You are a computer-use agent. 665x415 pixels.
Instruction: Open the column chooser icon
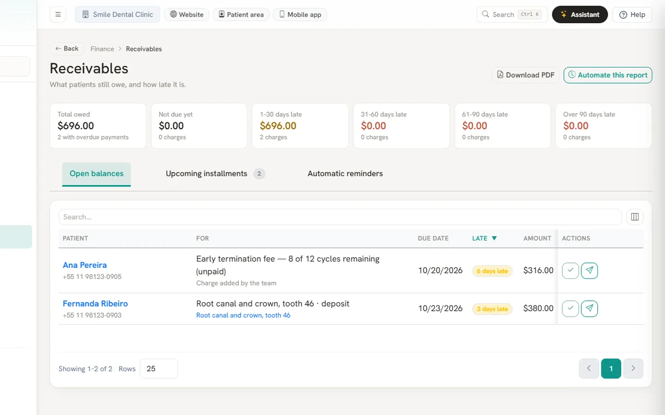click(635, 217)
